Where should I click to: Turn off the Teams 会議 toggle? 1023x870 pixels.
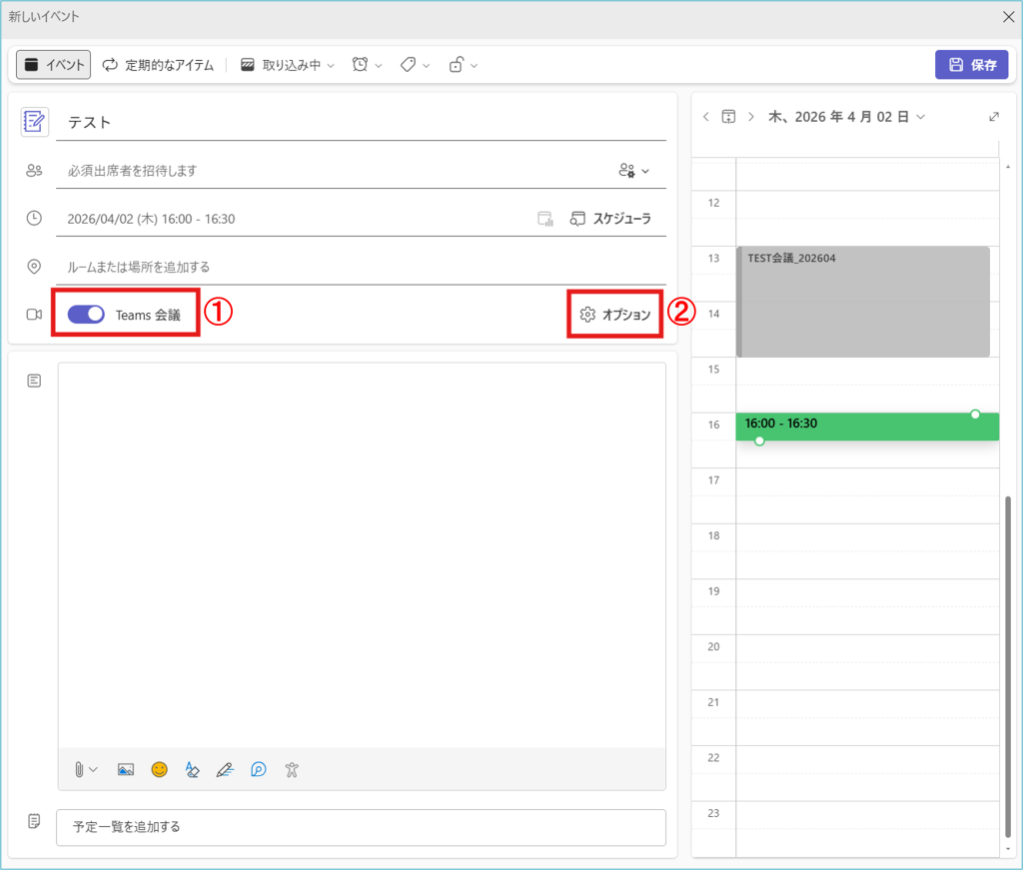pos(86,315)
